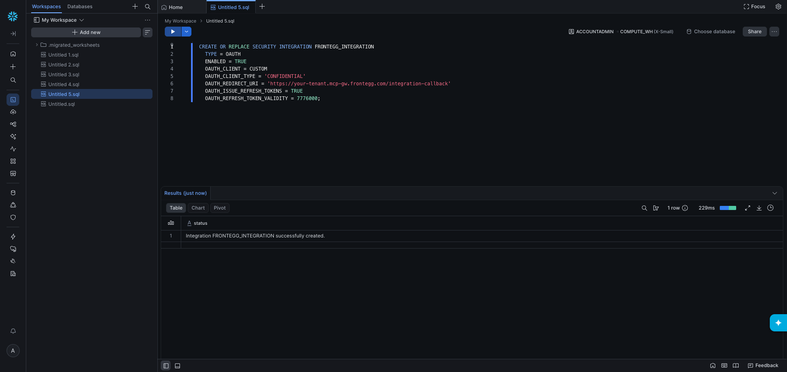The height and width of the screenshot is (372, 787).
Task: Click the Snowflake logo icon
Action: pos(13,16)
